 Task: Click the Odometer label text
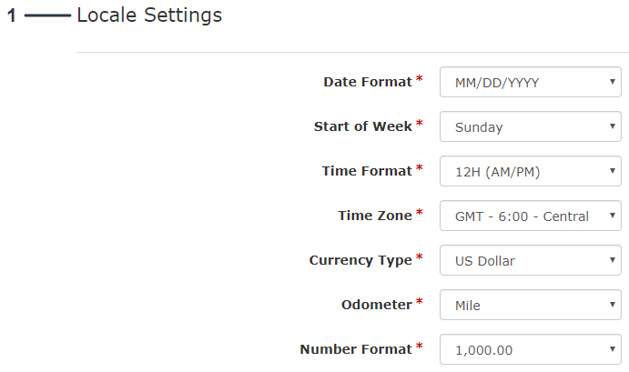click(x=377, y=305)
